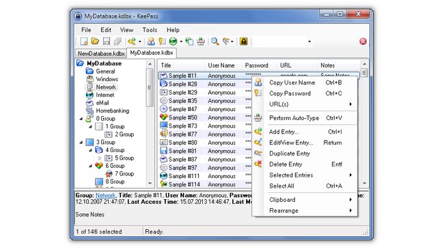The height and width of the screenshot is (249, 444).
Task: Click the Save All toolbar icon
Action: pyautogui.click(x=117, y=42)
